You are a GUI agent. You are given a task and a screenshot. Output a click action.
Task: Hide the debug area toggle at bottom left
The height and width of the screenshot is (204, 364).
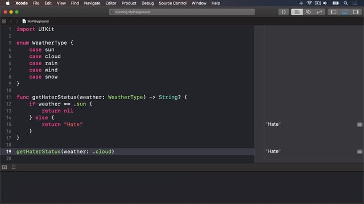click(x=5, y=167)
